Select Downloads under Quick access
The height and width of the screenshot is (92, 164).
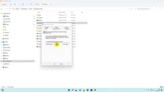[7, 19]
